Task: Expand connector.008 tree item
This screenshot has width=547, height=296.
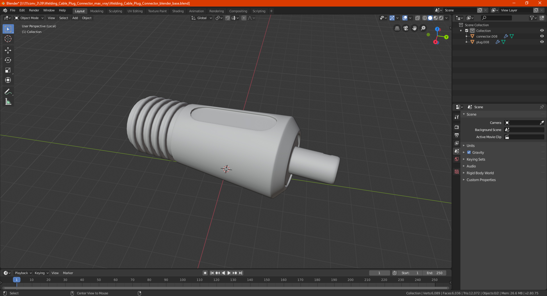Action: (x=466, y=36)
